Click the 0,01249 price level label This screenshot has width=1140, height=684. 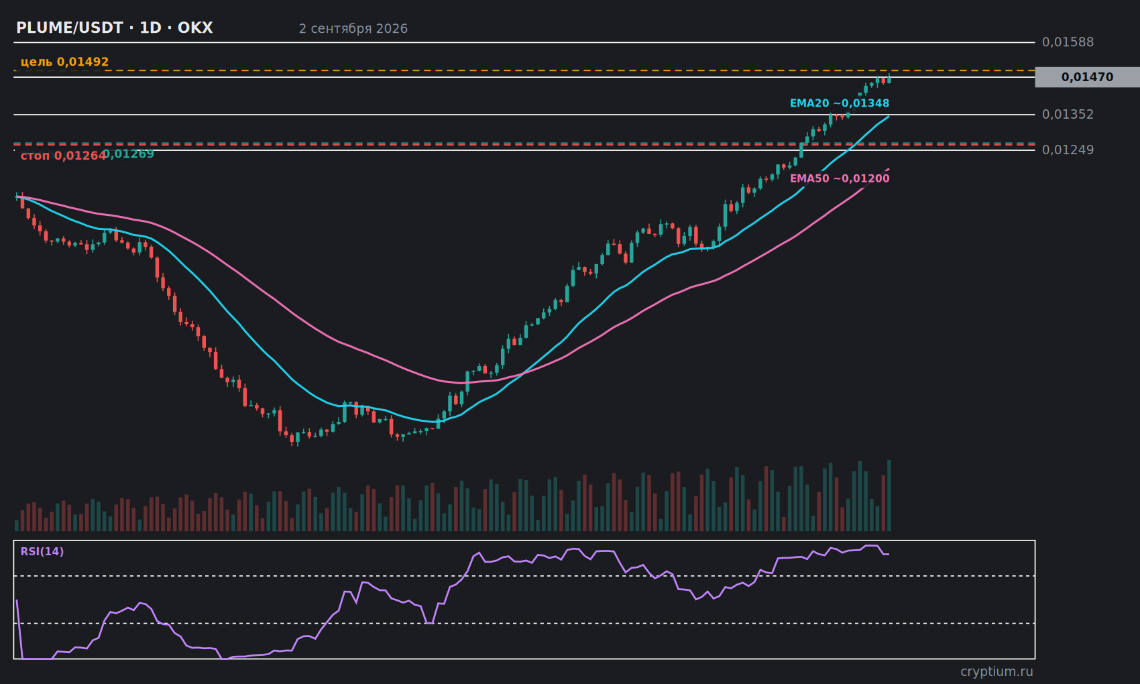(x=1068, y=150)
